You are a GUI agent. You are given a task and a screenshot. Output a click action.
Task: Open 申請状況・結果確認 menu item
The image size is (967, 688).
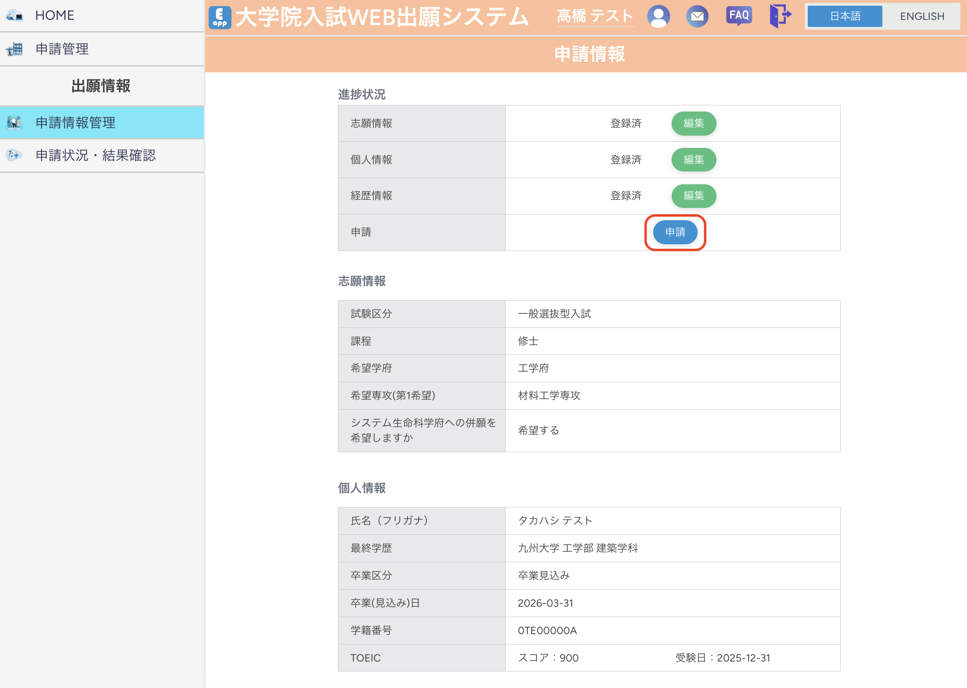tap(95, 155)
